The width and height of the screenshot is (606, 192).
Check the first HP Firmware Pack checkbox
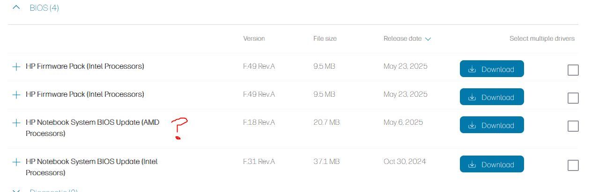pos(573,70)
